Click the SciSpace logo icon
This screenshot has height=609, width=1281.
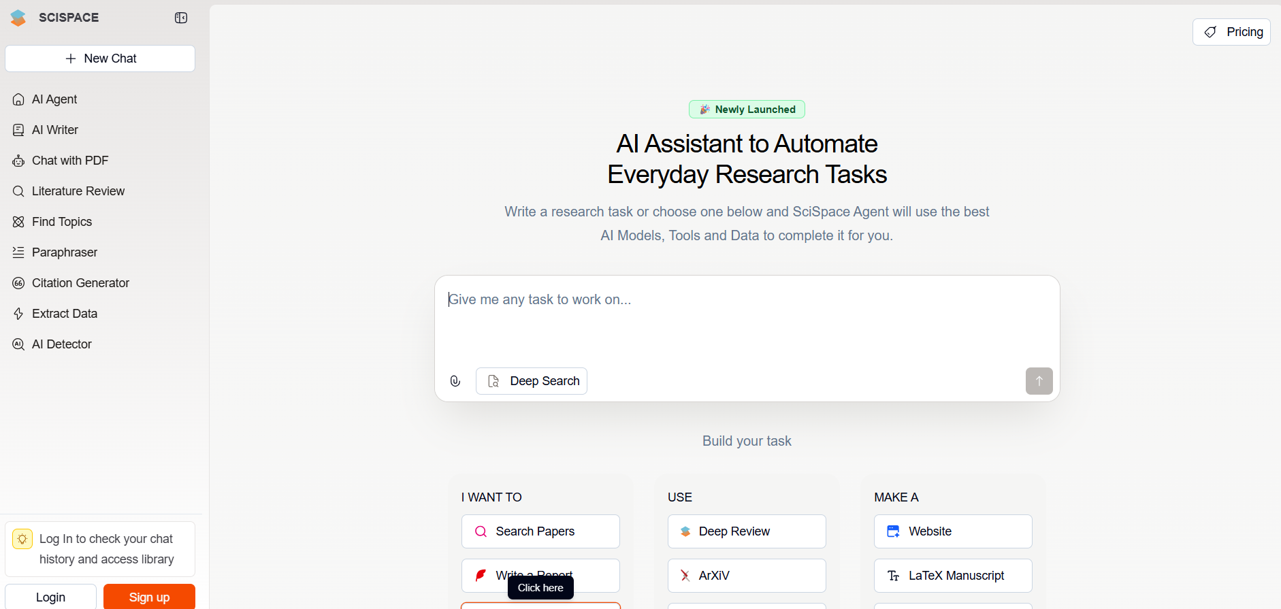18,18
